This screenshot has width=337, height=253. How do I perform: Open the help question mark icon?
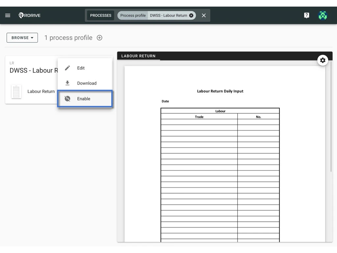[x=306, y=15]
